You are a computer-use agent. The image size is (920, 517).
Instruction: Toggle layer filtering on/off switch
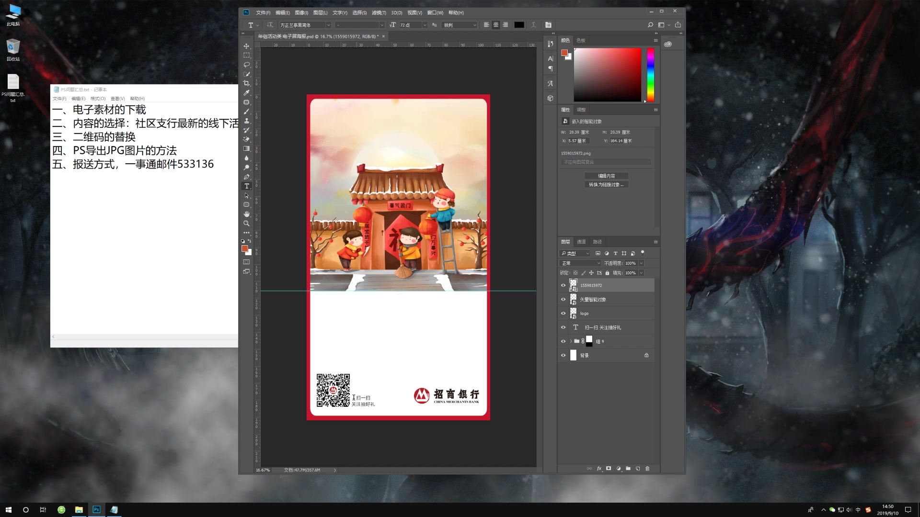643,253
